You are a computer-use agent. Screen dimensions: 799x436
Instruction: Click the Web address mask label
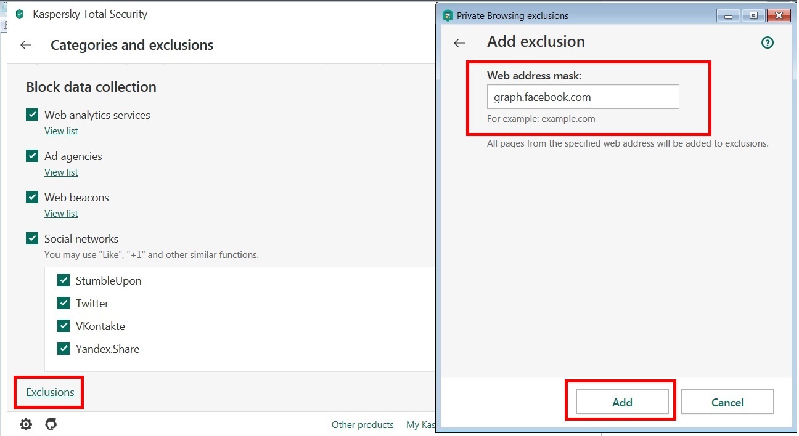(535, 76)
